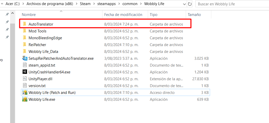The height and width of the screenshot is (123, 269).
Task: Go to common breadcrumb in path
Action: 130,4
